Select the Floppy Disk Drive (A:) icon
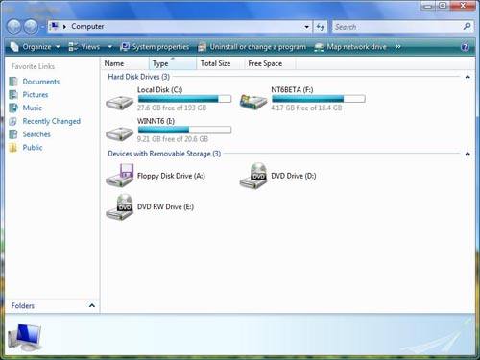 click(119, 176)
